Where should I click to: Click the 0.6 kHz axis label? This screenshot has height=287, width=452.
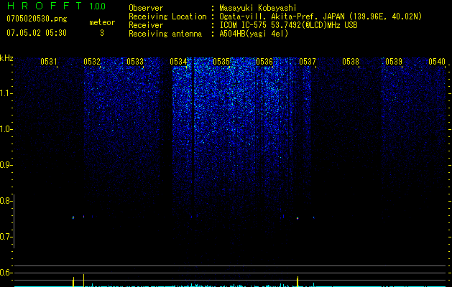[x=6, y=273]
